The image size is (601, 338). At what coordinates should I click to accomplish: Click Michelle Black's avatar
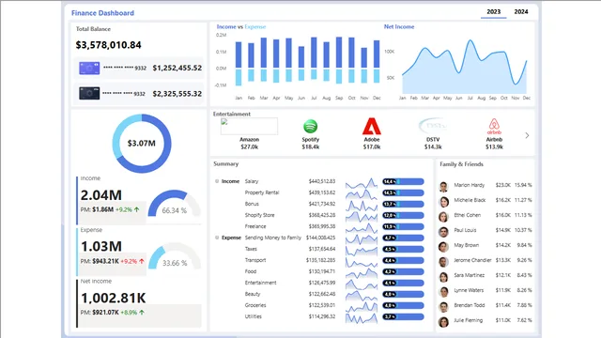[x=443, y=202]
